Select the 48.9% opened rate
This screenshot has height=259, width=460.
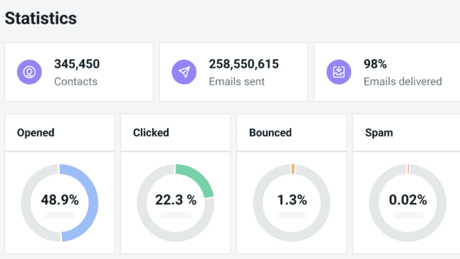[x=60, y=200]
